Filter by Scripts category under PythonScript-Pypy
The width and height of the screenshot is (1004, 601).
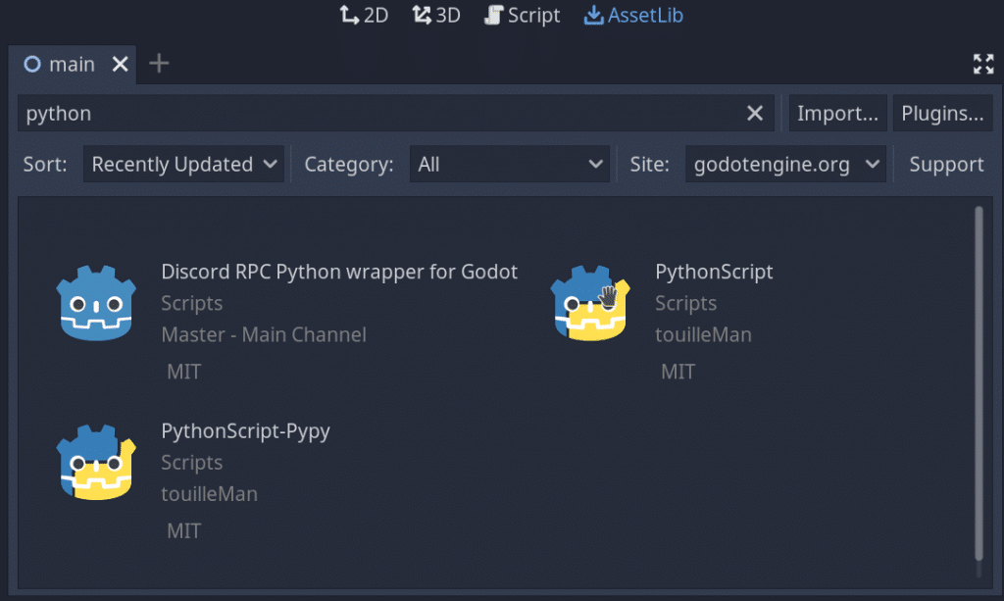pyautogui.click(x=191, y=462)
